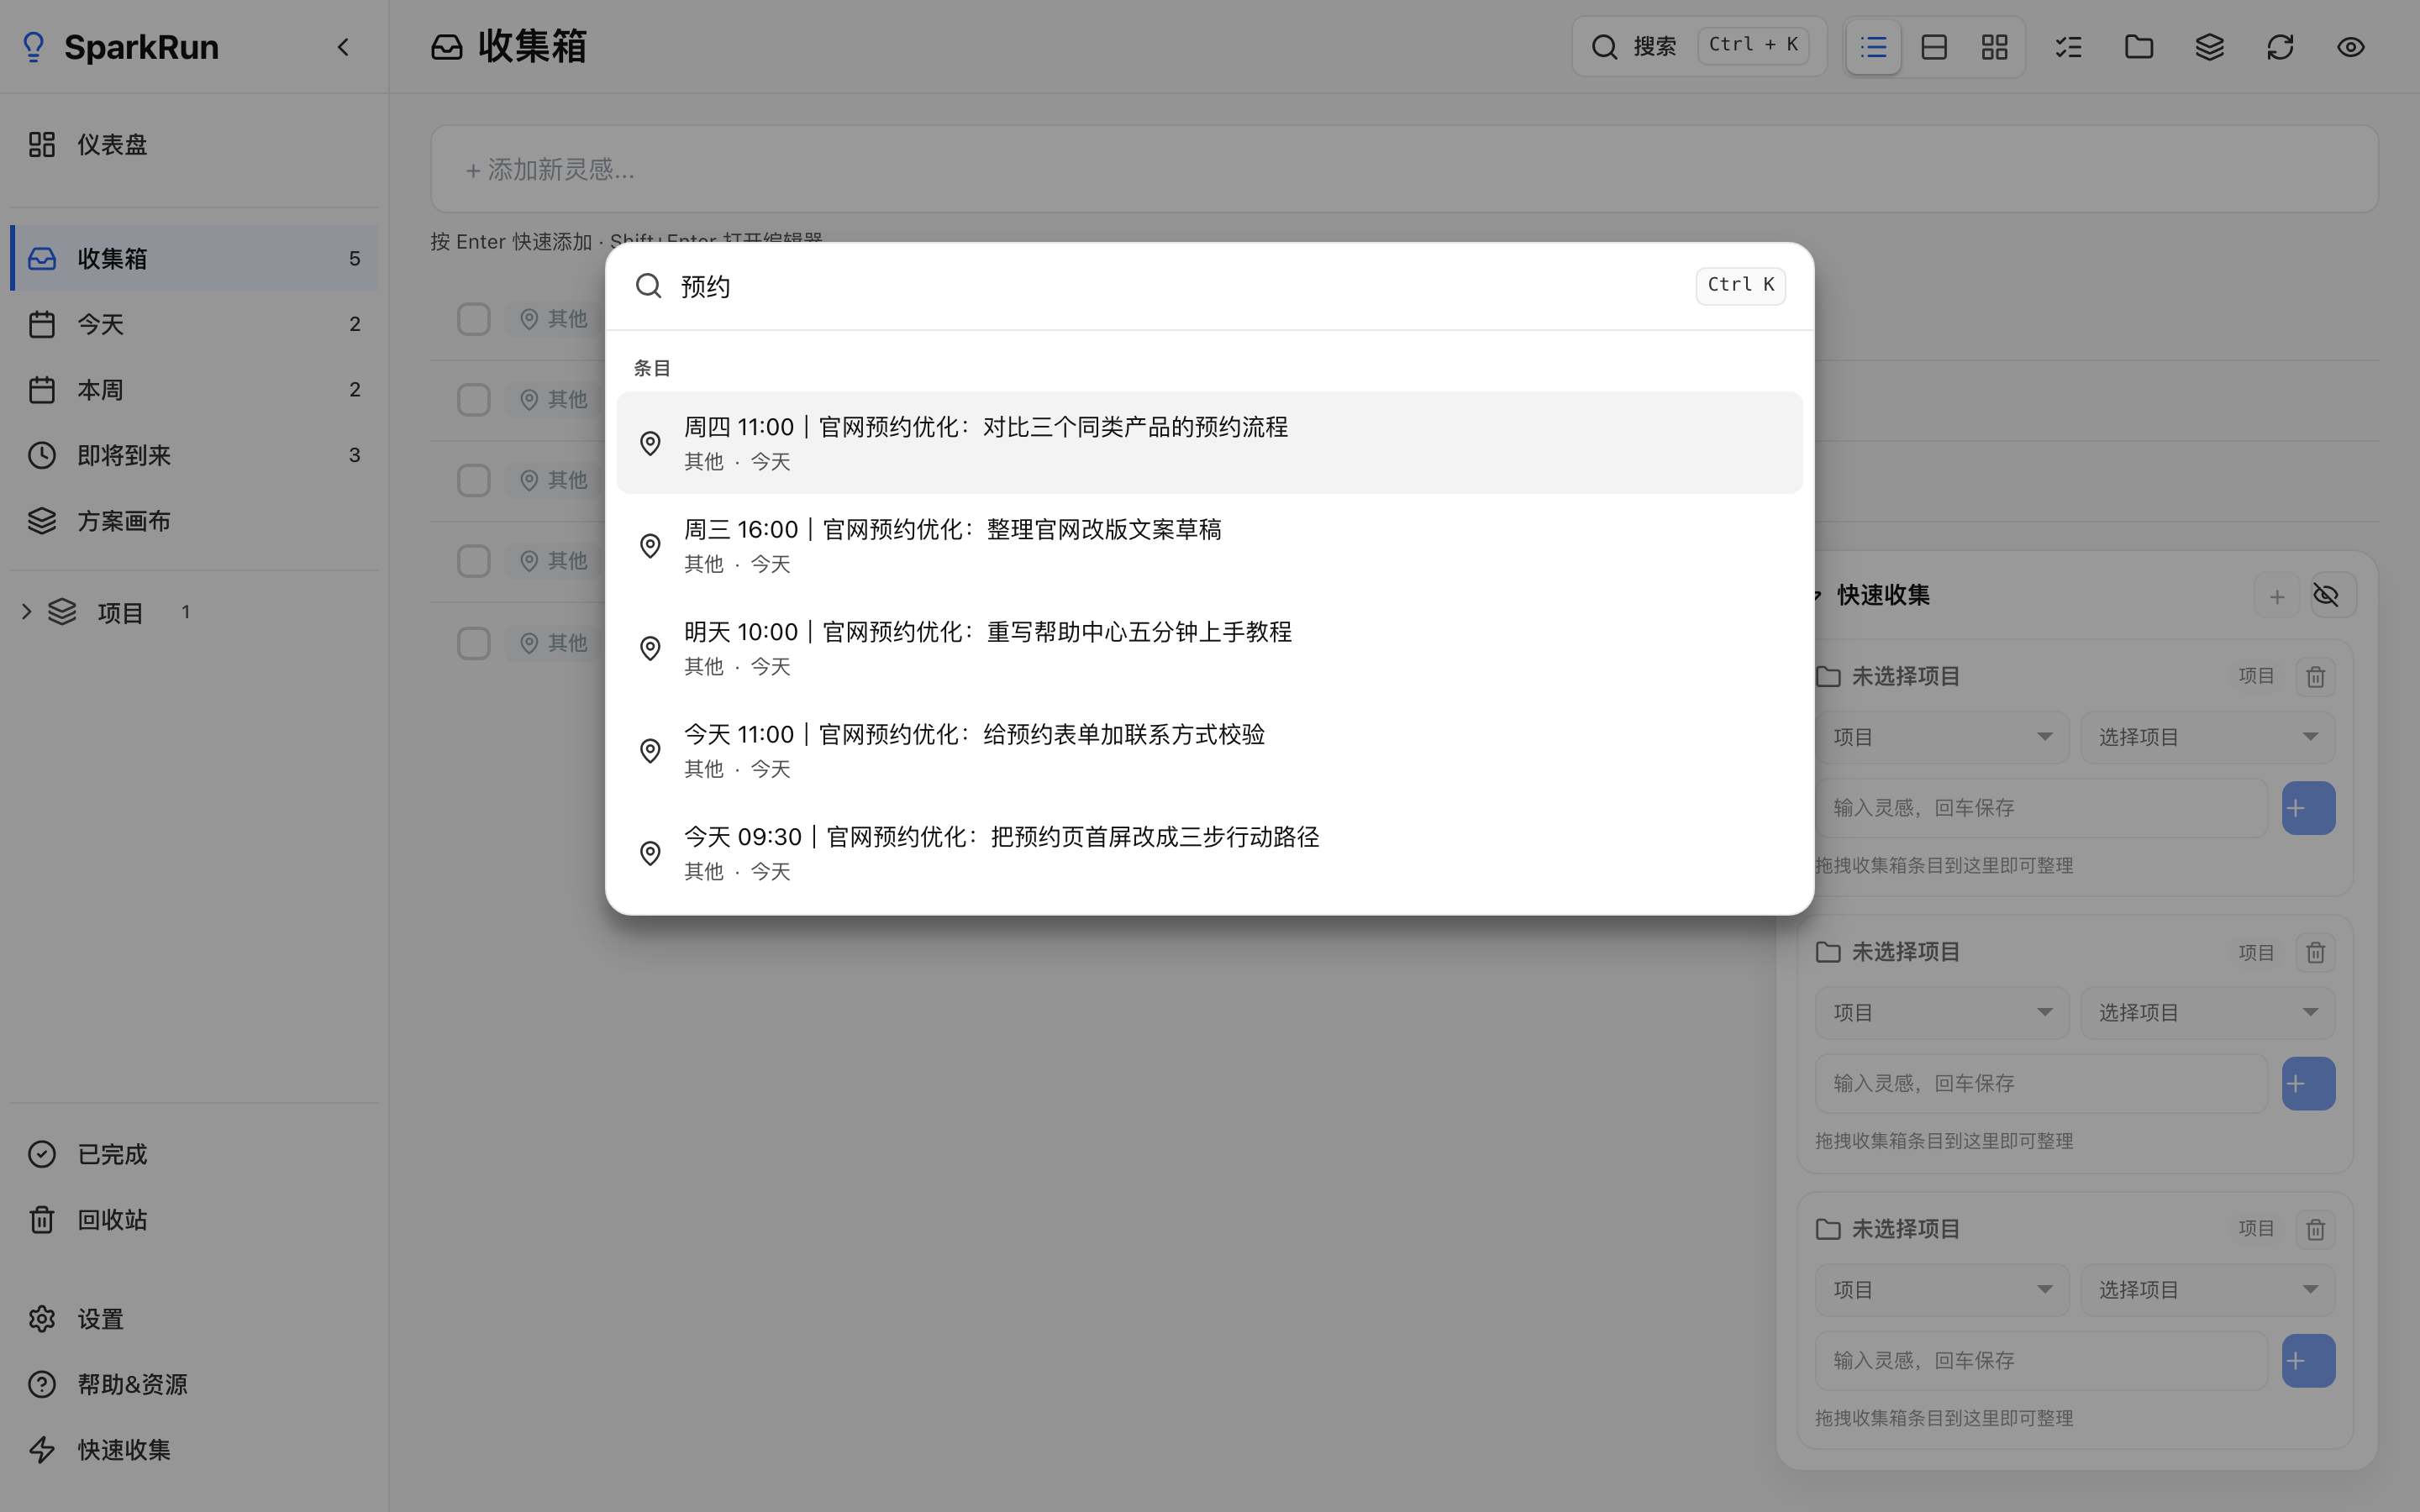Click folder icon of first 未选择项目 card
This screenshot has width=2420, height=1512.
point(1828,677)
